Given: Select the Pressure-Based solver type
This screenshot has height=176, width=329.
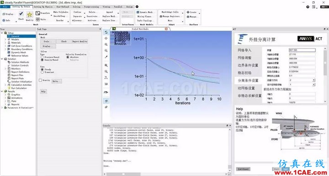Looking at the screenshot, I should click(x=42, y=57).
